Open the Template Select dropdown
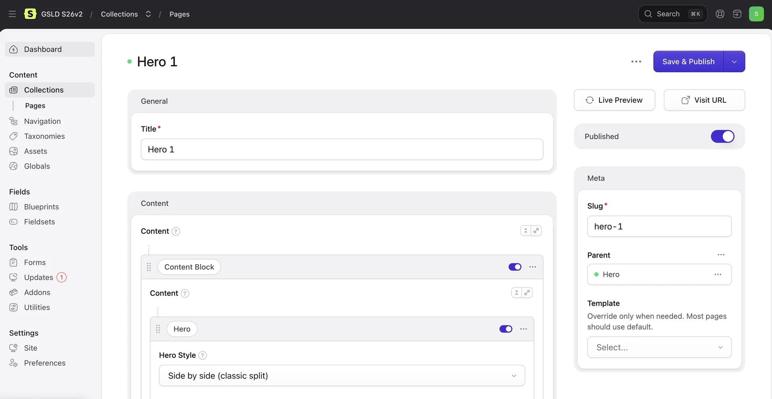This screenshot has width=772, height=399. (x=659, y=347)
